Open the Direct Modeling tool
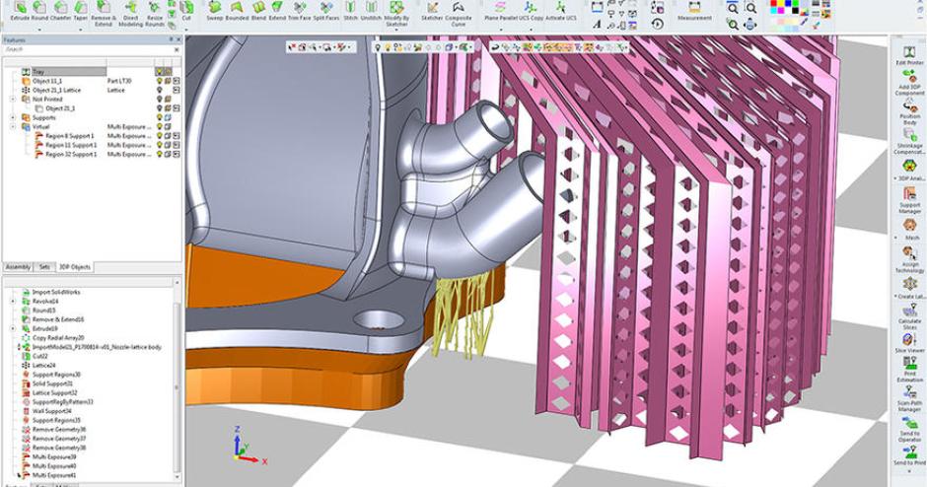 pos(130,13)
